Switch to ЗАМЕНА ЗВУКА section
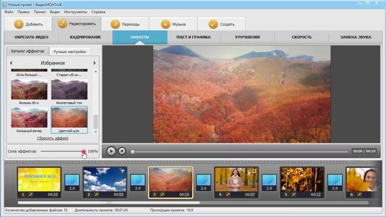The width and height of the screenshot is (386, 217). [356, 37]
